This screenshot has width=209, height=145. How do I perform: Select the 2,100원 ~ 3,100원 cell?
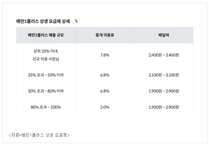coord(164,75)
